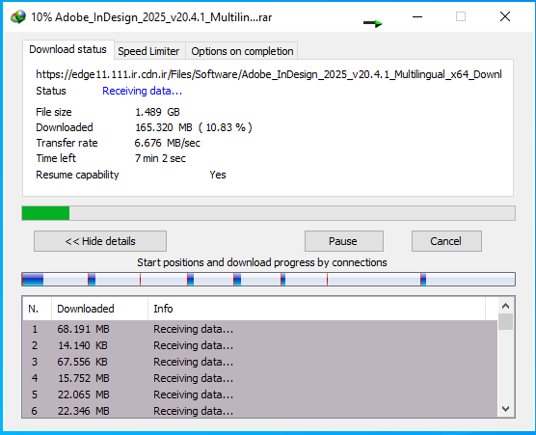This screenshot has height=435, width=536.
Task: Collapse details with Hide details button
Action: pyautogui.click(x=100, y=241)
